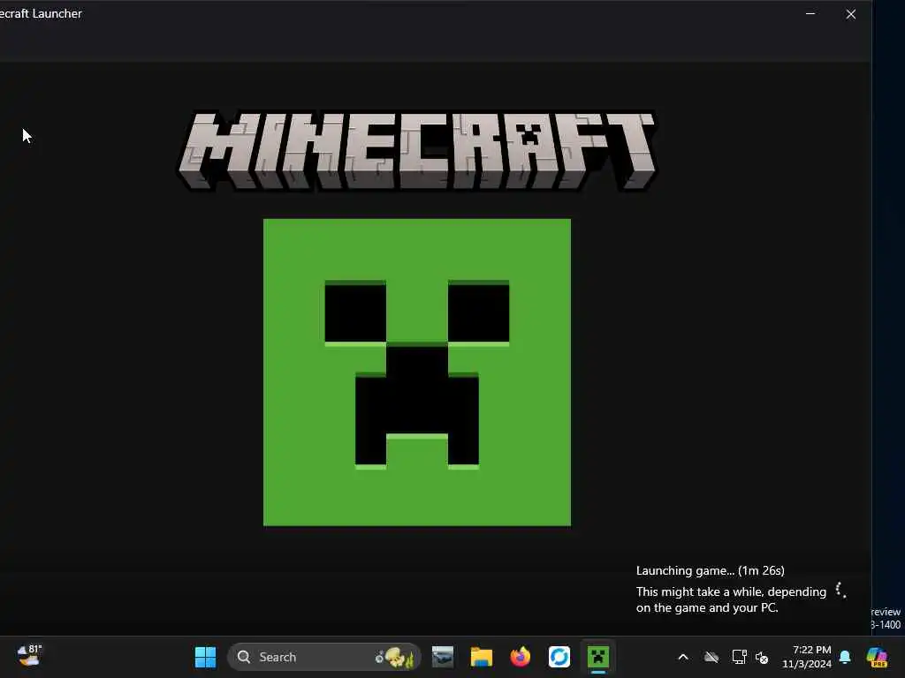Open the 7:22 PM clock and date
Screen dimensions: 905x678
pos(807,657)
